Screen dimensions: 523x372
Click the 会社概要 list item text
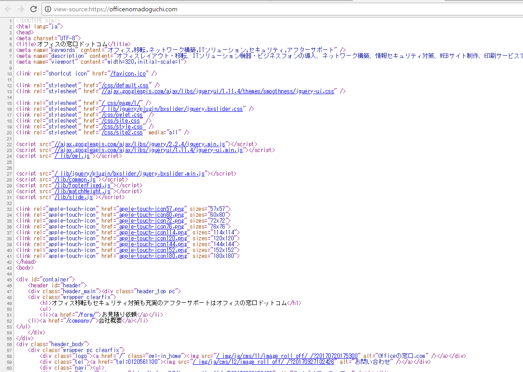pos(110,321)
